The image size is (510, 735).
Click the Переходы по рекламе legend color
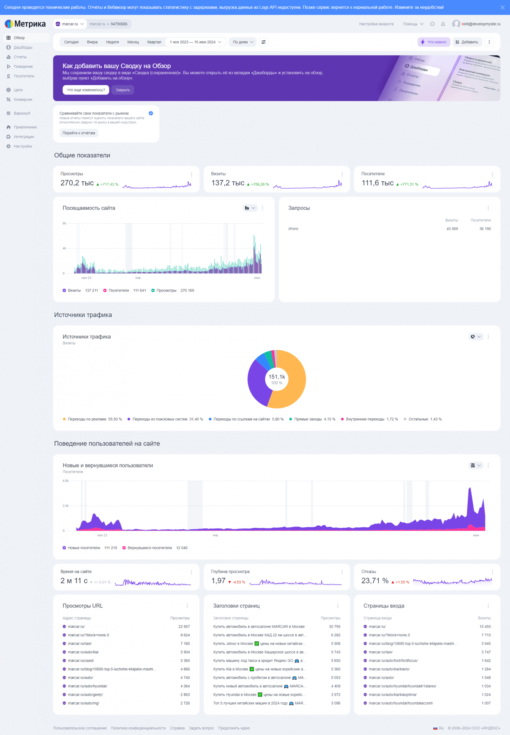(64, 419)
